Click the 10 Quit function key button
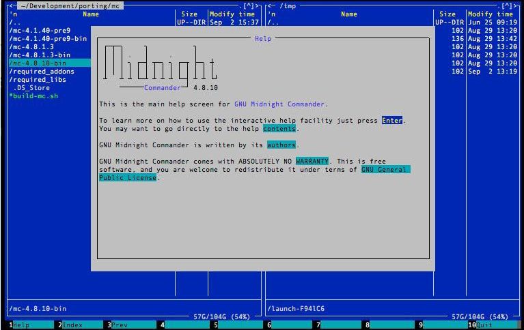This screenshot has height=330, width=524. tap(493, 325)
